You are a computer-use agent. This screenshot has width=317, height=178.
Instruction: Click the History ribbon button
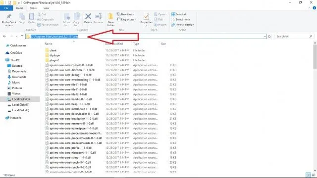160,25
